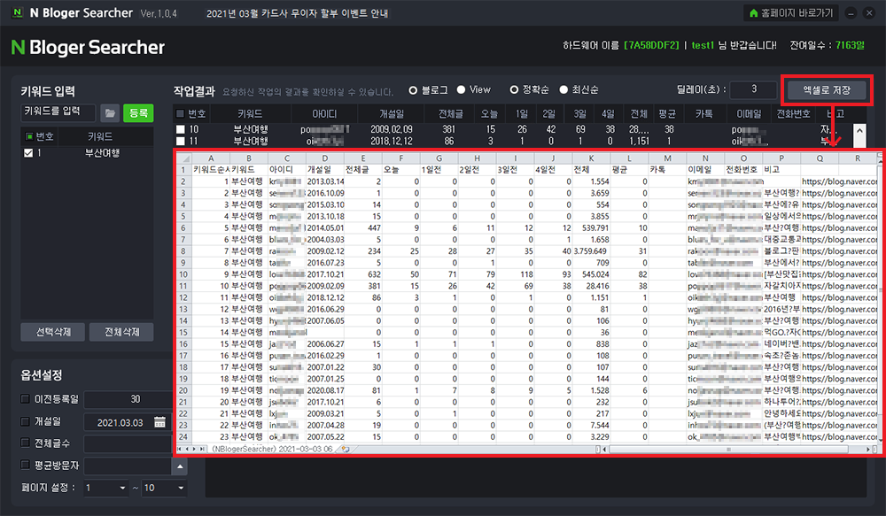
Task: Click the 딜레이(초) input field with 3
Action: [x=754, y=89]
